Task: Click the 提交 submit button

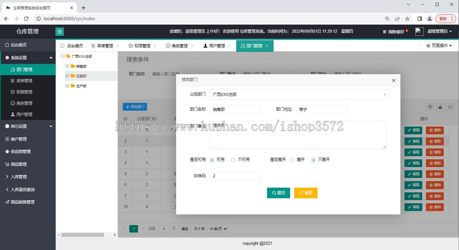Action: tap(278, 193)
